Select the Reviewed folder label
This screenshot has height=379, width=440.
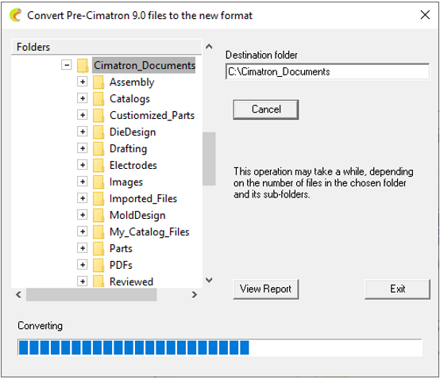click(x=131, y=281)
